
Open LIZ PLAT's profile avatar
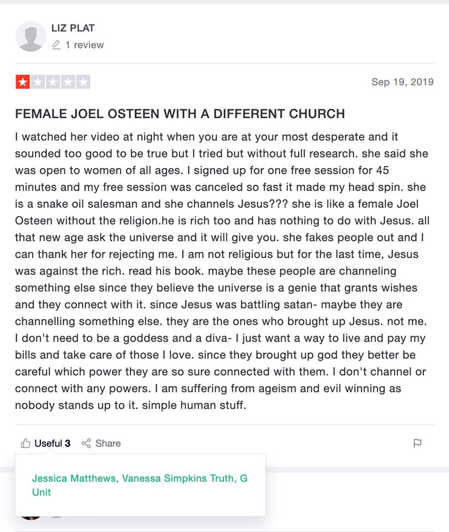click(x=30, y=37)
